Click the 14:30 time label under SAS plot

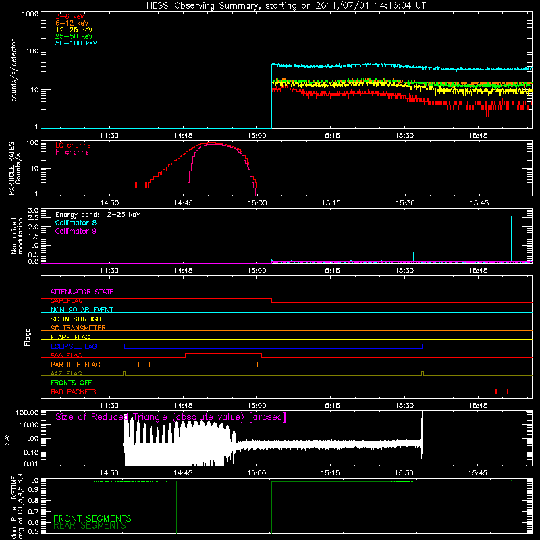pyautogui.click(x=109, y=473)
